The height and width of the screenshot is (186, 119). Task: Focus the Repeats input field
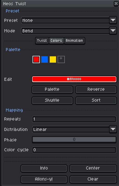74,119
